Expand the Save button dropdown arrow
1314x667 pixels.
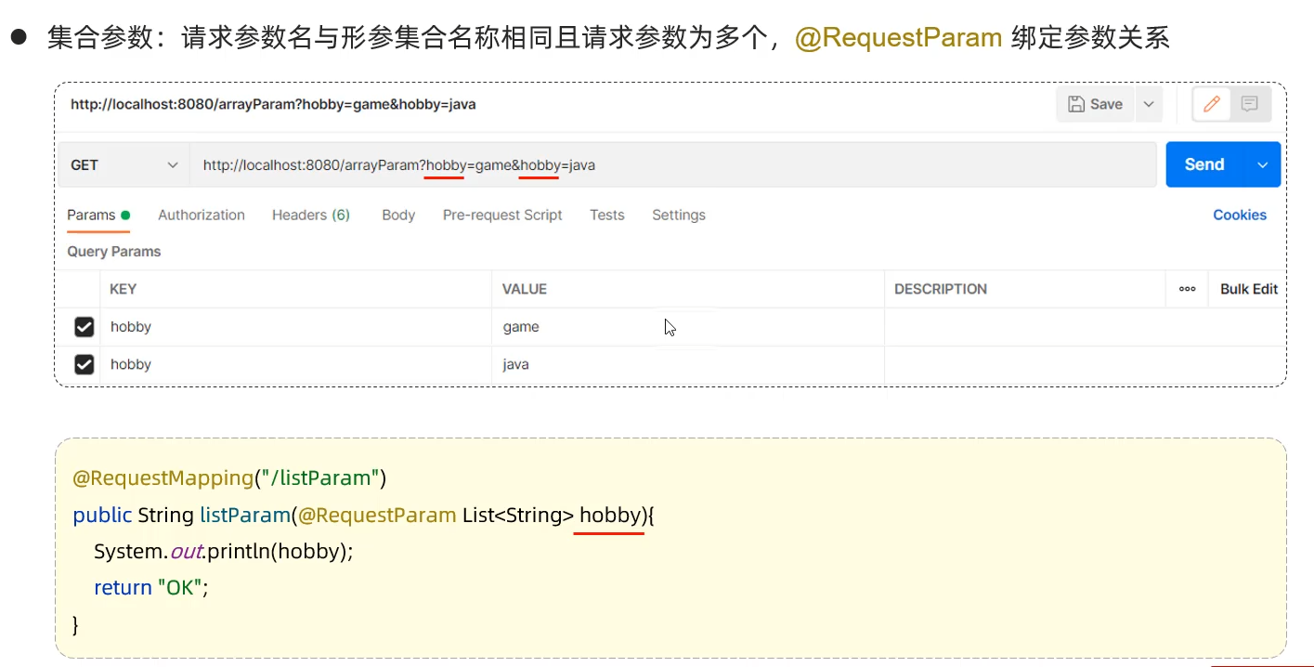(1148, 103)
